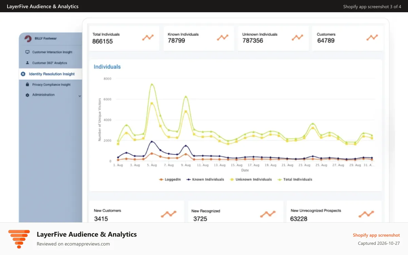Click the New Unrecognized Prospects value 63228
Screen dimensions: 408x255
[x=299, y=219]
